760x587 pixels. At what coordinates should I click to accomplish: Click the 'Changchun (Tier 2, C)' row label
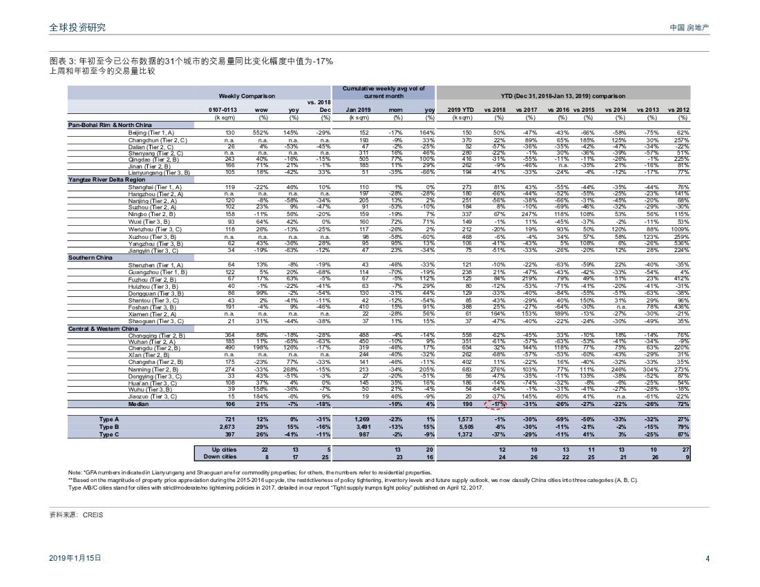click(x=158, y=140)
